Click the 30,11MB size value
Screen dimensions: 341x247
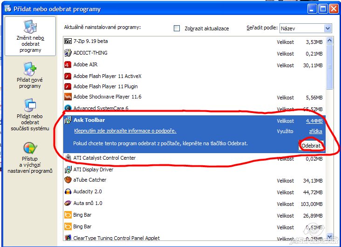point(313,65)
